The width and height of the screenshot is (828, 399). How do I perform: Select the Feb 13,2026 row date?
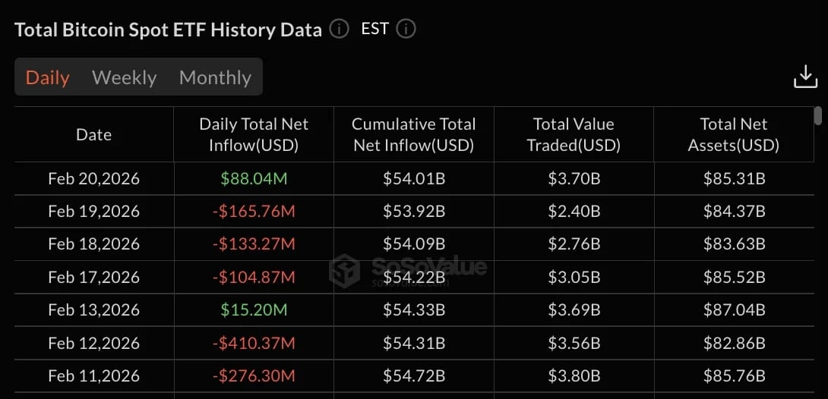(93, 309)
